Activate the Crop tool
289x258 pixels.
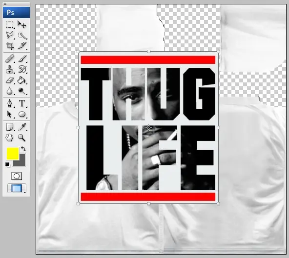point(10,46)
